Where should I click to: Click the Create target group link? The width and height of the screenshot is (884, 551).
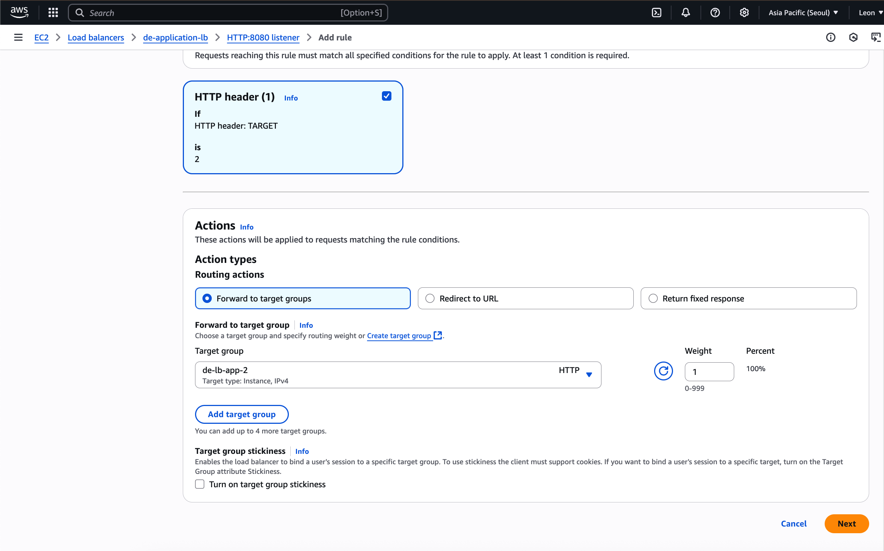(x=399, y=336)
